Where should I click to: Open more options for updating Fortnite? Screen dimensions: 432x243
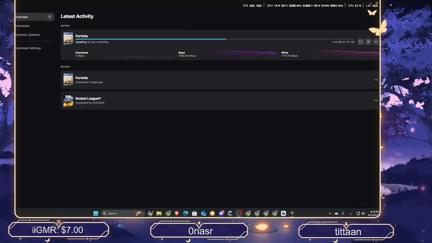[376, 42]
